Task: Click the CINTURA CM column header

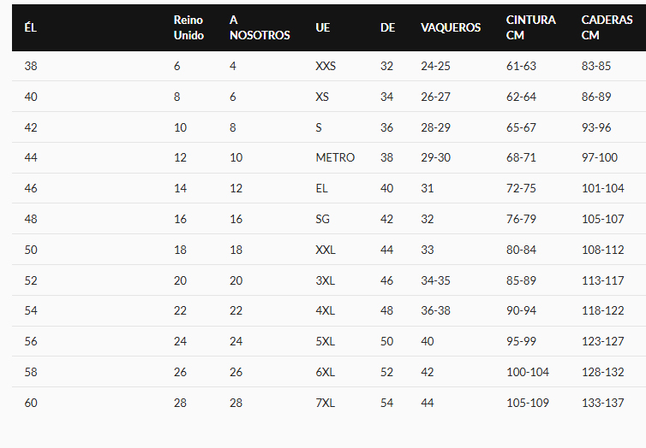Action: tap(530, 27)
